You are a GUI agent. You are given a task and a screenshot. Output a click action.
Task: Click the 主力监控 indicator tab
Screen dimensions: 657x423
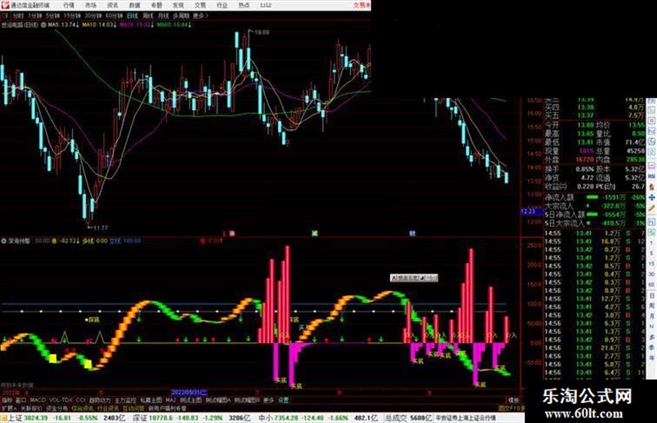pos(126,400)
